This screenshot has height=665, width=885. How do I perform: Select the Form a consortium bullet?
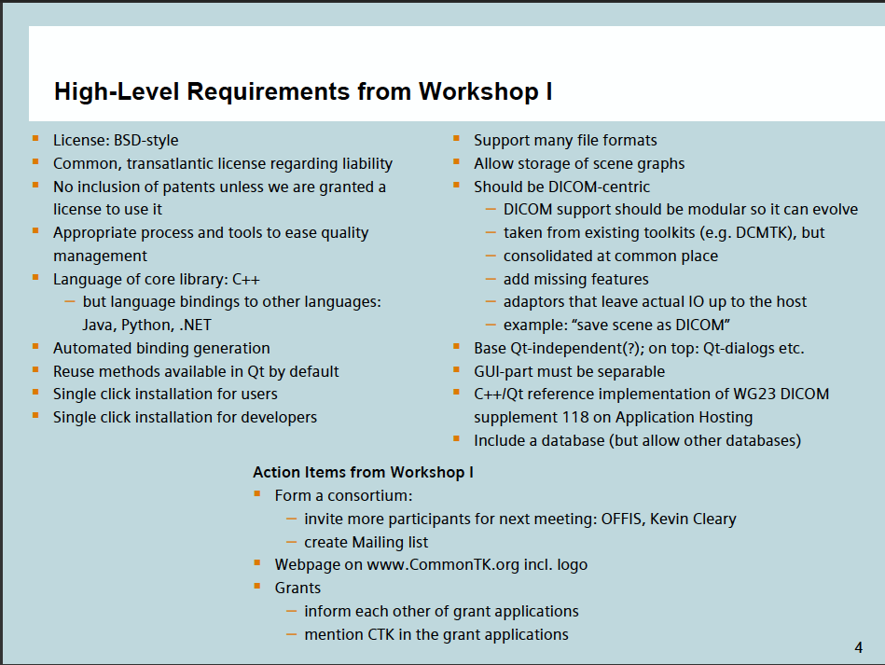point(343,495)
